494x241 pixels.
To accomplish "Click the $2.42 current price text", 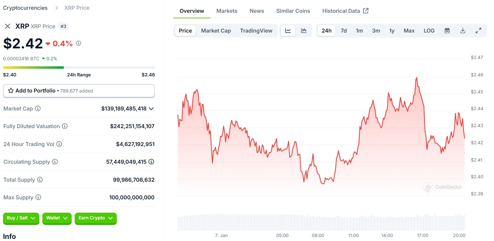I will coord(23,44).
